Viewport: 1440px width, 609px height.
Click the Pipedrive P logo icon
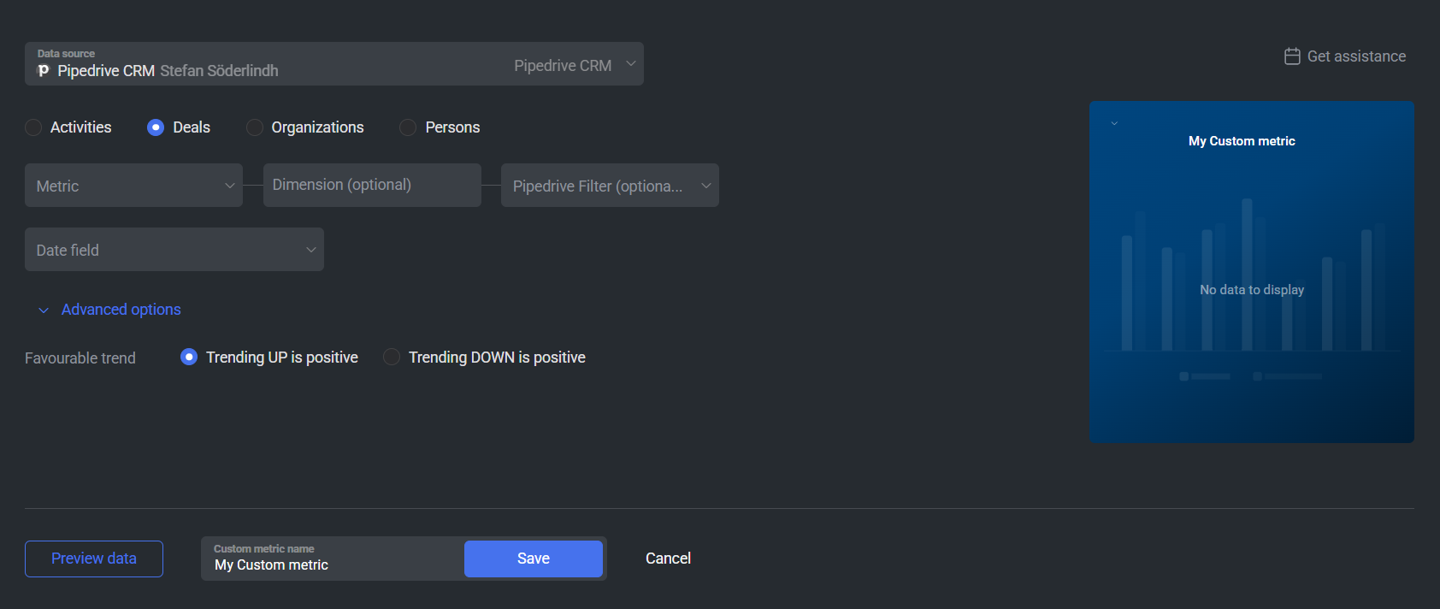(x=44, y=71)
